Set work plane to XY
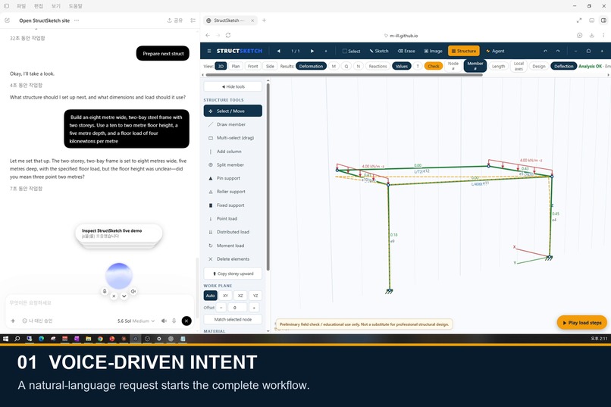The height and width of the screenshot is (407, 611). [x=225, y=296]
